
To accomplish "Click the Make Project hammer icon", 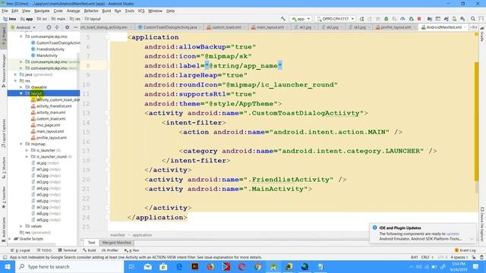I will 283,19.
